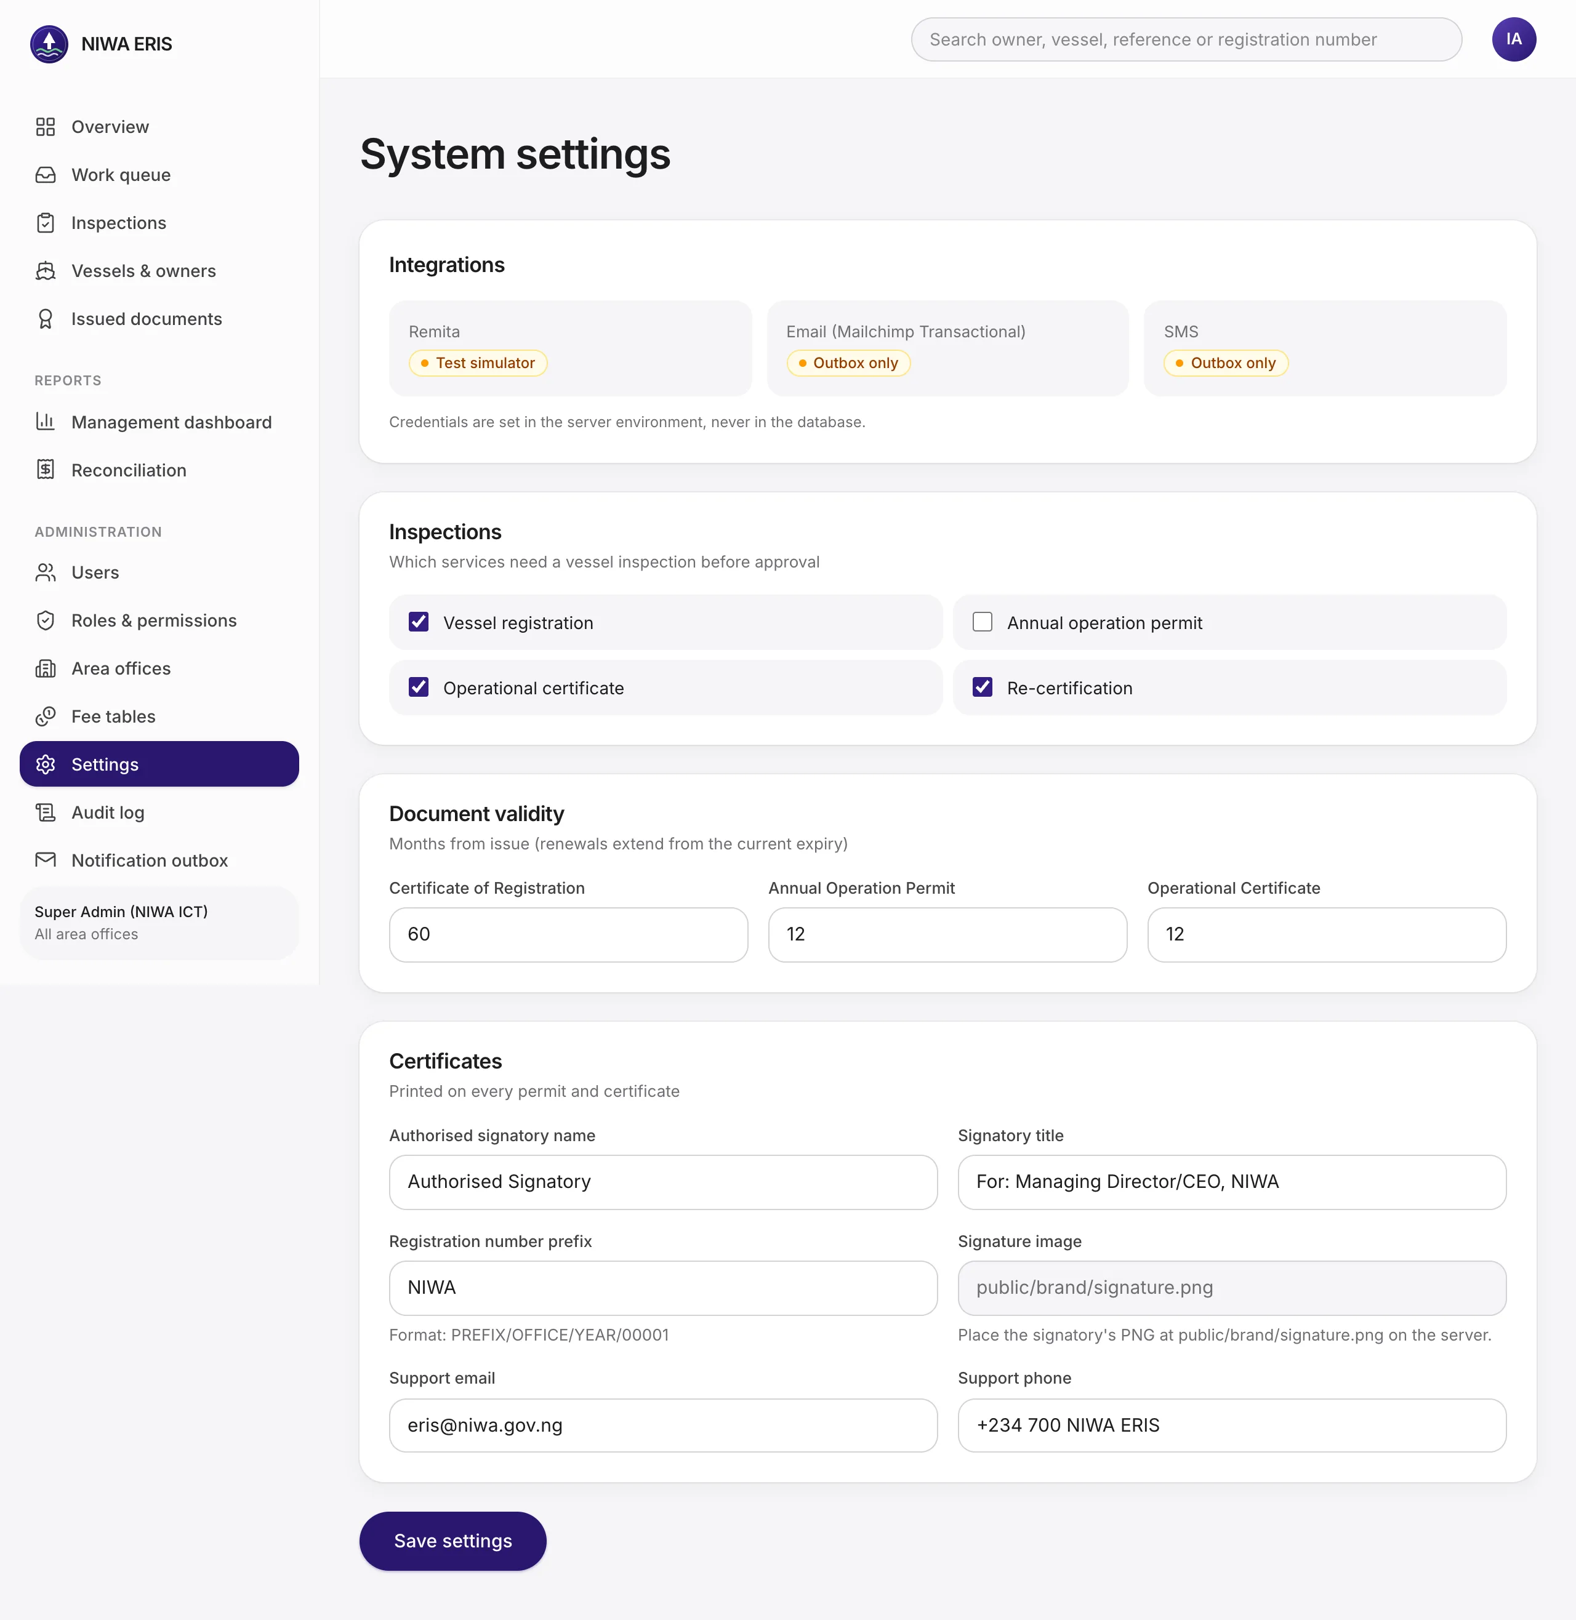
Task: Click the Reconciliation receipt icon
Action: point(46,470)
